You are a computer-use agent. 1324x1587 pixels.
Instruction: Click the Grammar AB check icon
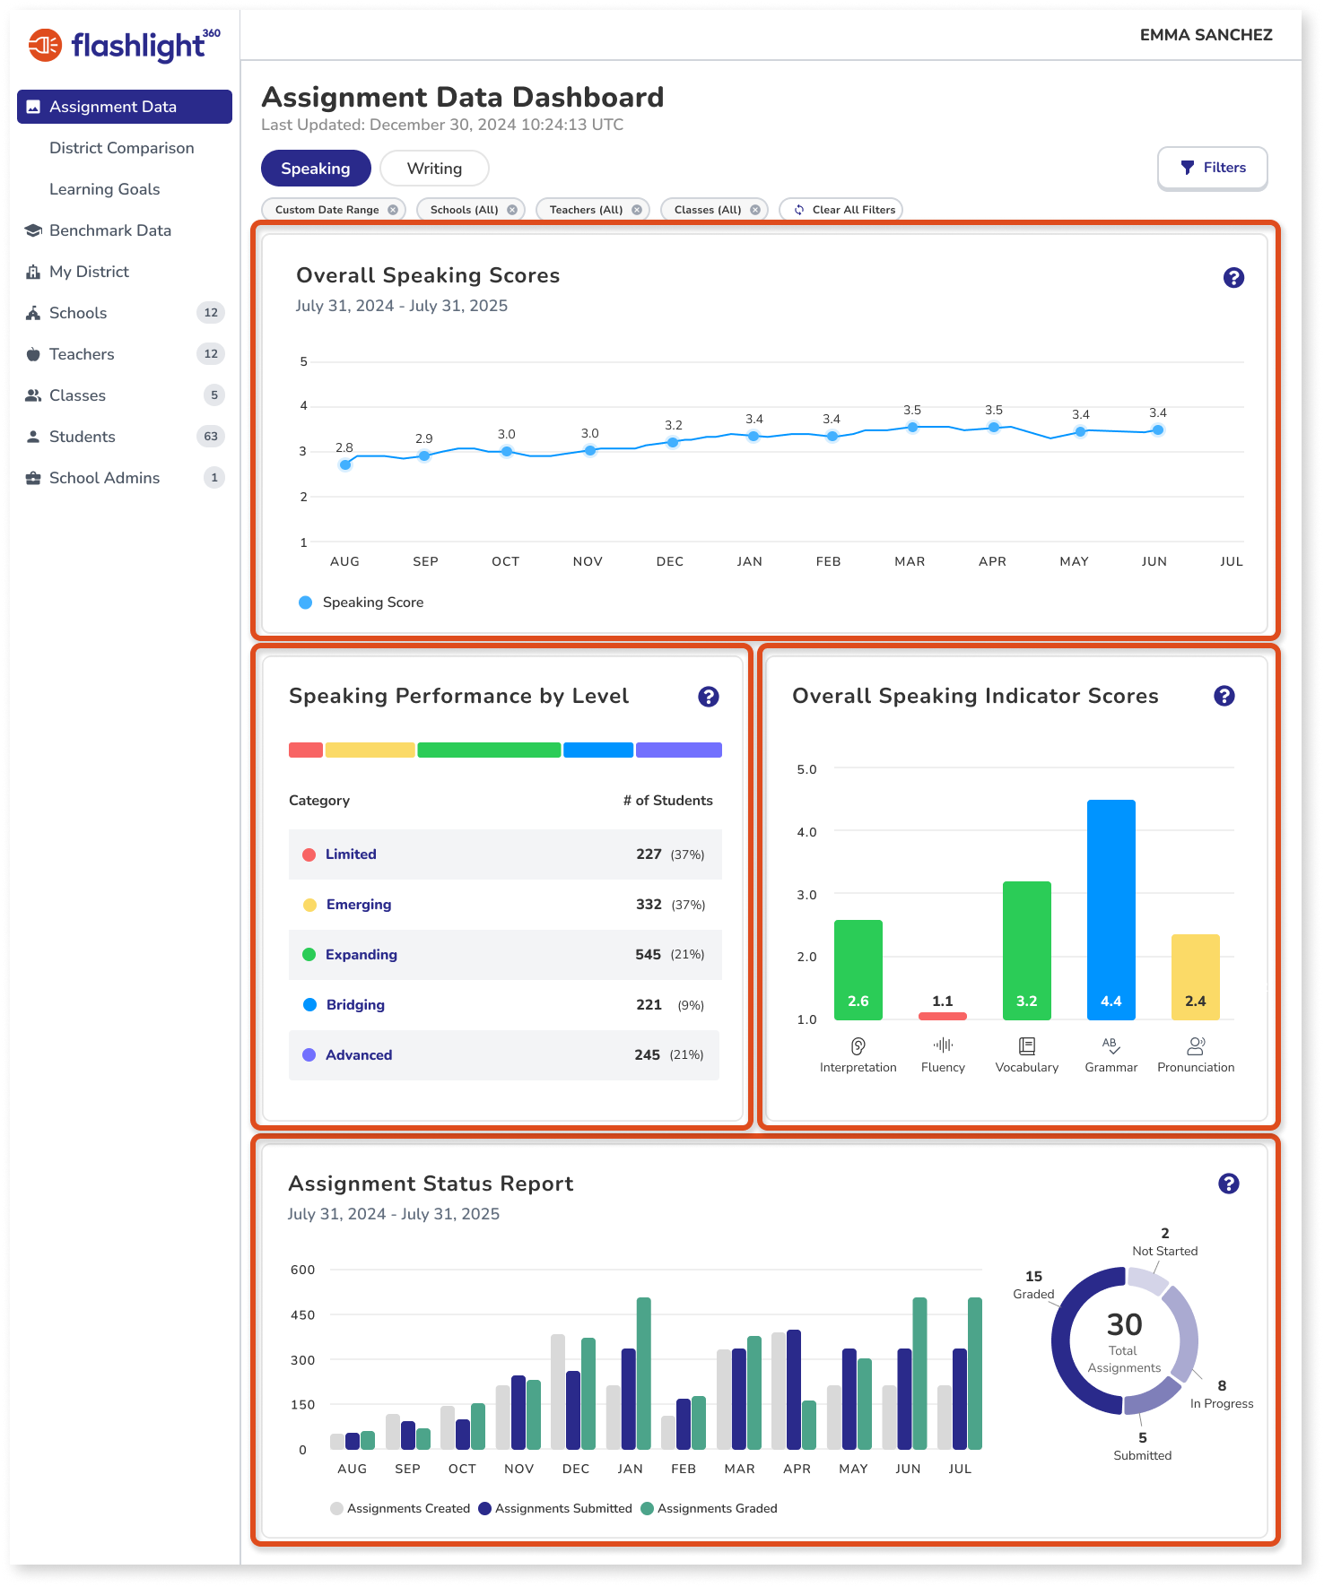tap(1111, 1045)
